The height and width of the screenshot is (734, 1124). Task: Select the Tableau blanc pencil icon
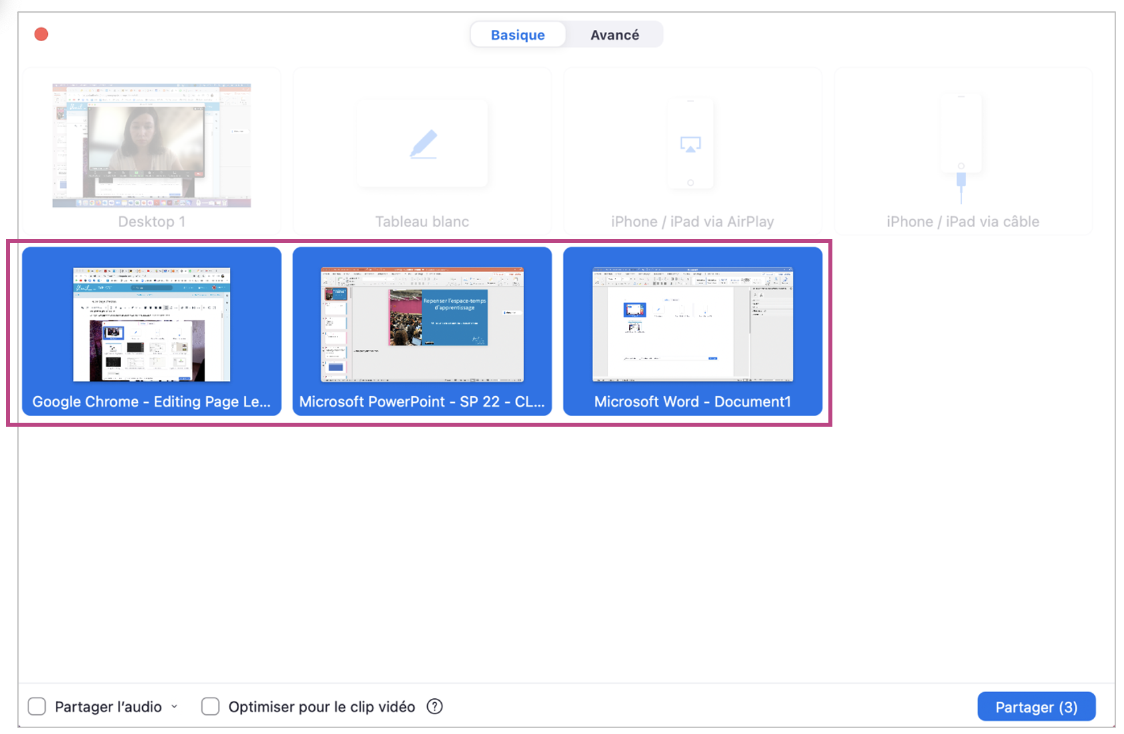pos(423,145)
